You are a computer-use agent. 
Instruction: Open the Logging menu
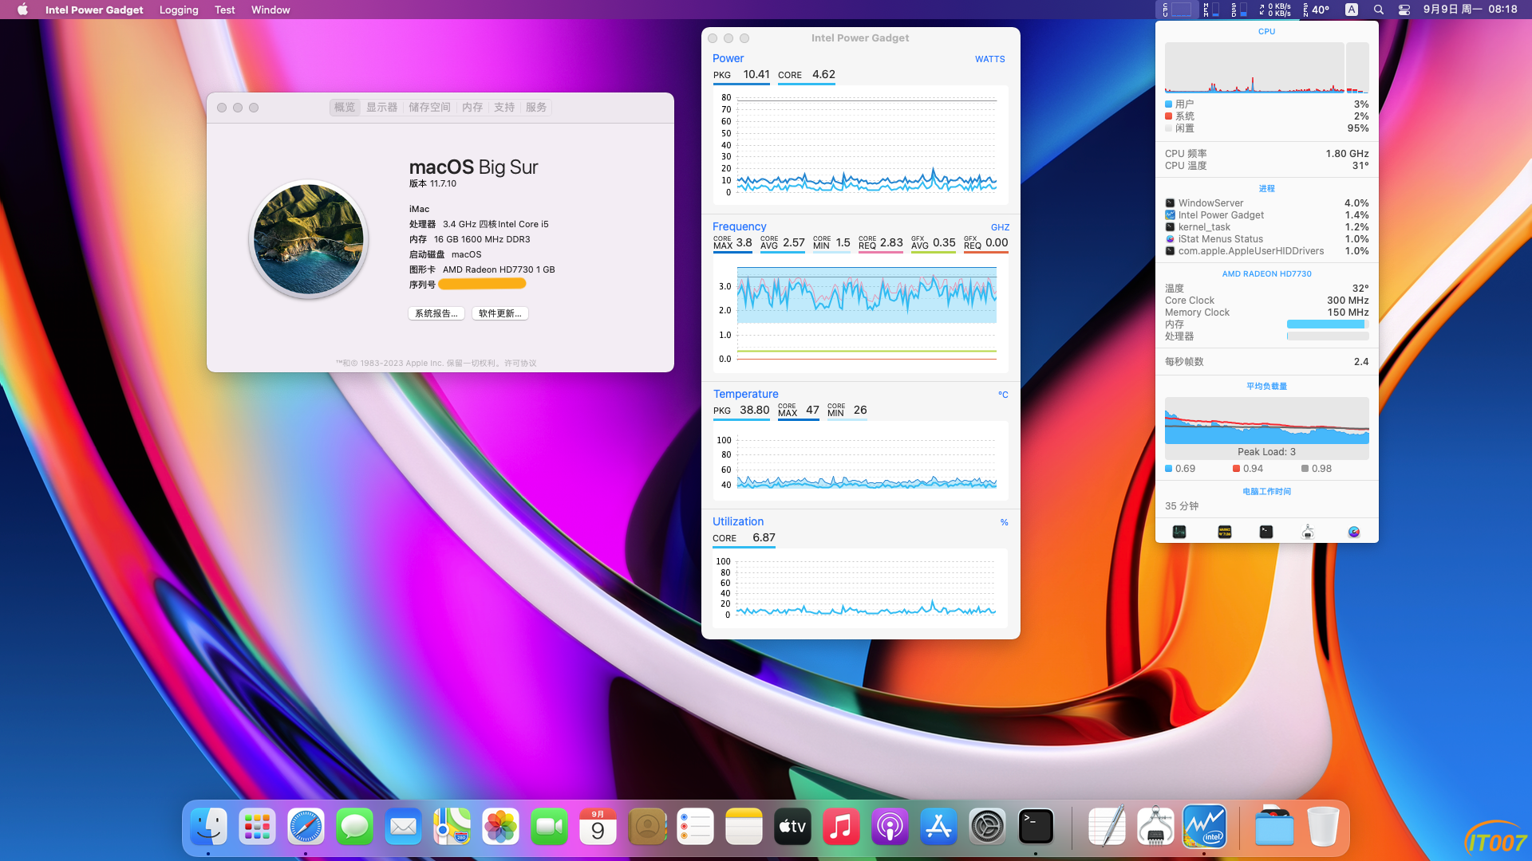pyautogui.click(x=179, y=10)
